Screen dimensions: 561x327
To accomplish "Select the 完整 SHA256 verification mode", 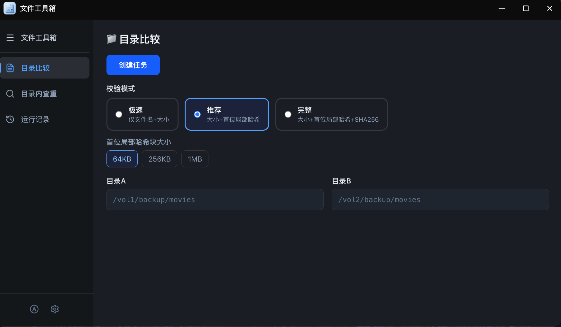I will pyautogui.click(x=332, y=114).
